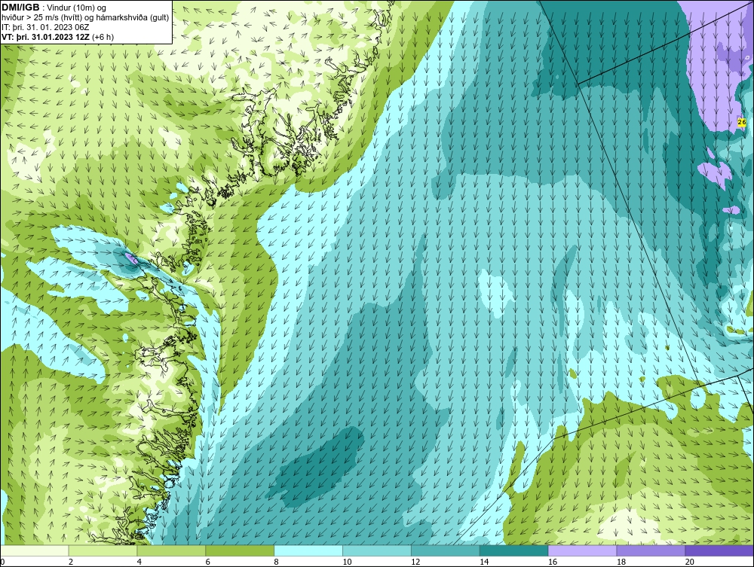The image size is (754, 567).
Task: Click the valid time 'VT: þri. 31.01.2023 12Z' line
Action: click(x=58, y=37)
